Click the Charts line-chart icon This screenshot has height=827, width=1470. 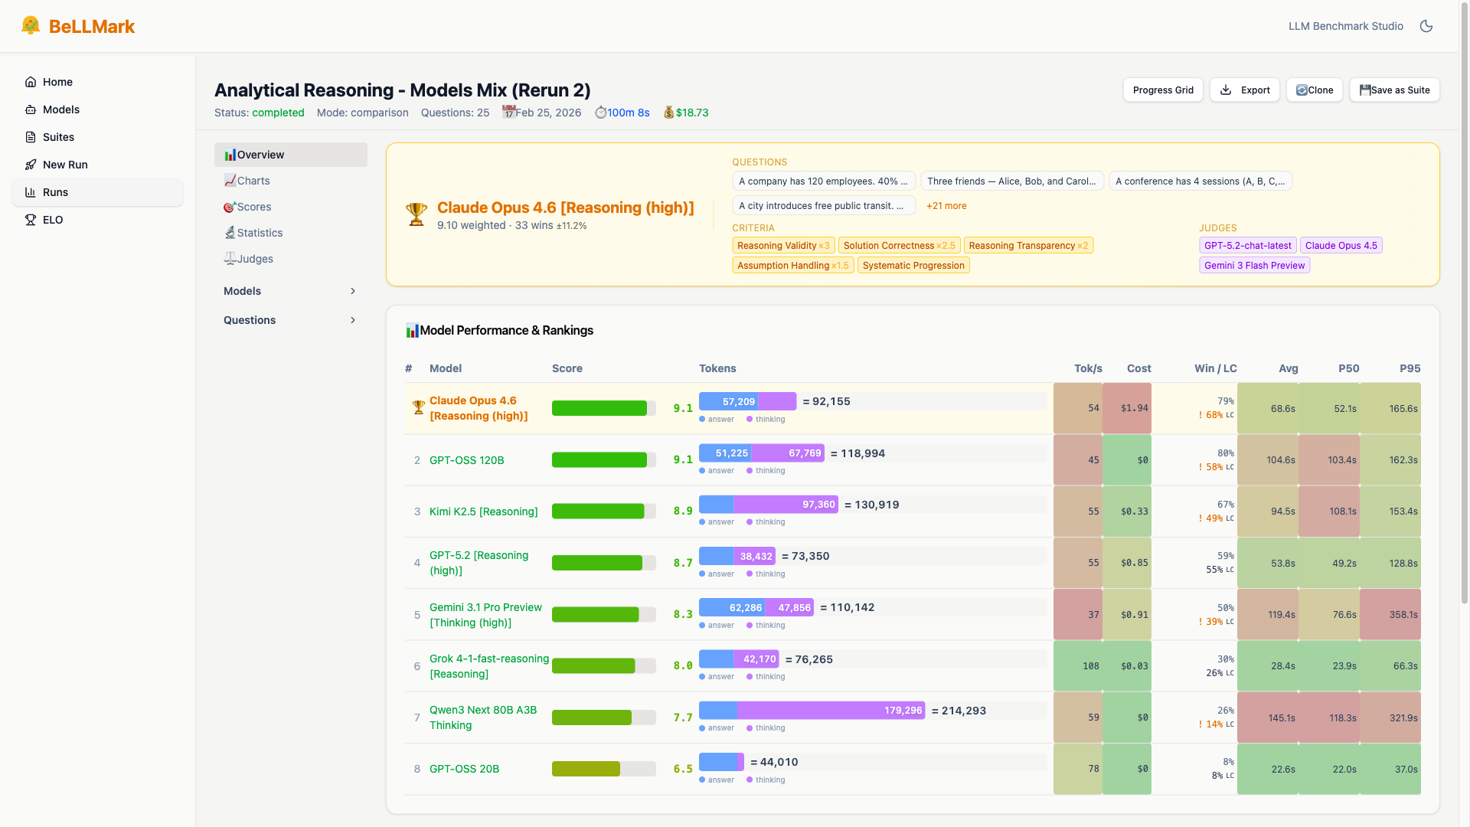[x=230, y=181]
